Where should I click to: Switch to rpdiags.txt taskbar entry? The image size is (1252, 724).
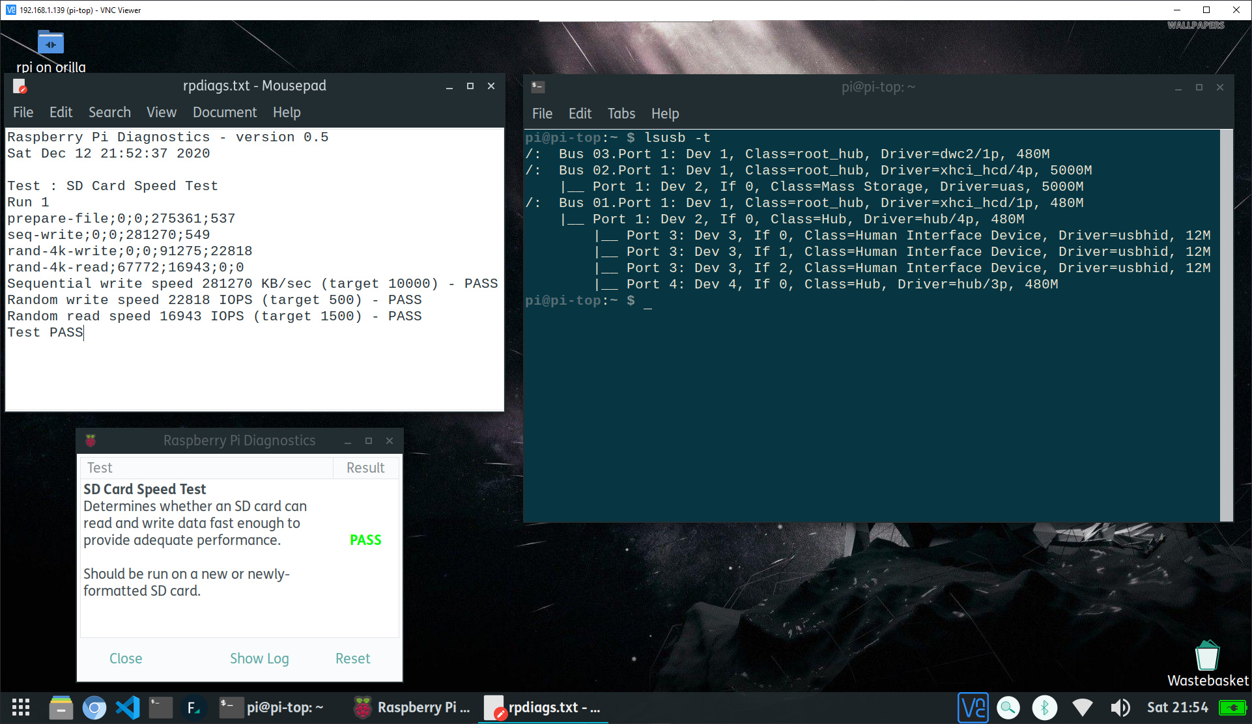(543, 708)
